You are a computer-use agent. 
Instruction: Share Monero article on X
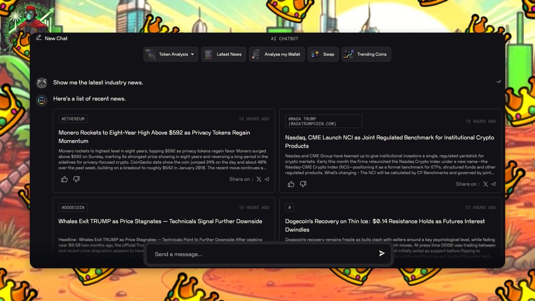(x=259, y=179)
